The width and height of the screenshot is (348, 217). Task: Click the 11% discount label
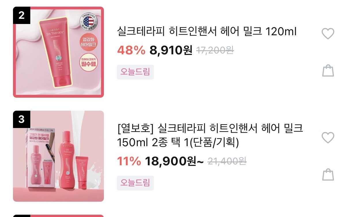click(129, 161)
